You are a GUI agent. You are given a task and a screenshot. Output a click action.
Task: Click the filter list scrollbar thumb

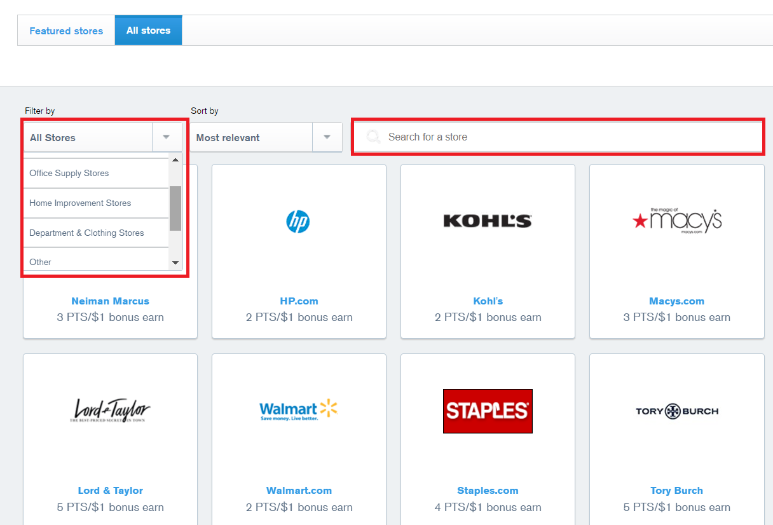[175, 208]
